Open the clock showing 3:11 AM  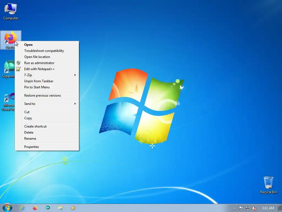[x=268, y=208]
